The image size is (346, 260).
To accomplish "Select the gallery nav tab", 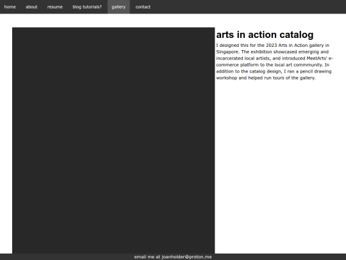I will point(119,7).
